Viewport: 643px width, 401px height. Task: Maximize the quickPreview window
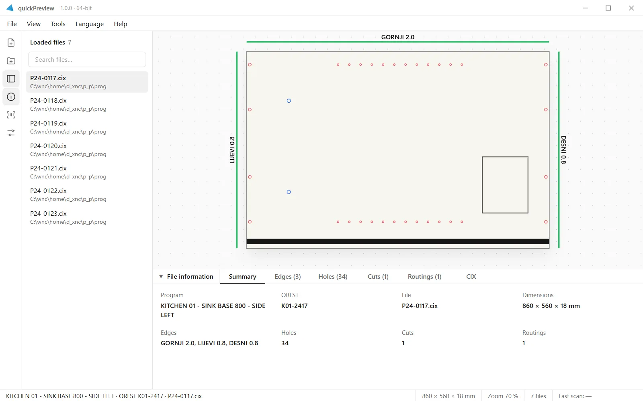(608, 8)
